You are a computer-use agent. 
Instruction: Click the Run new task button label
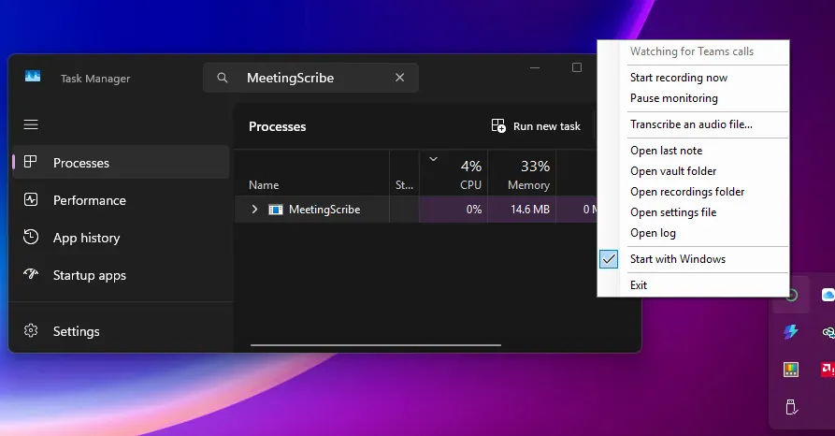click(x=546, y=126)
